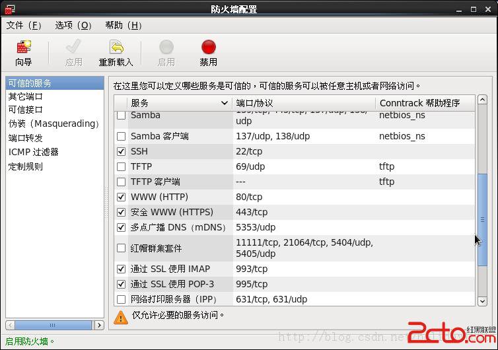Click the Conntrack 帮助程序 column header
498x350 pixels.
(425, 103)
